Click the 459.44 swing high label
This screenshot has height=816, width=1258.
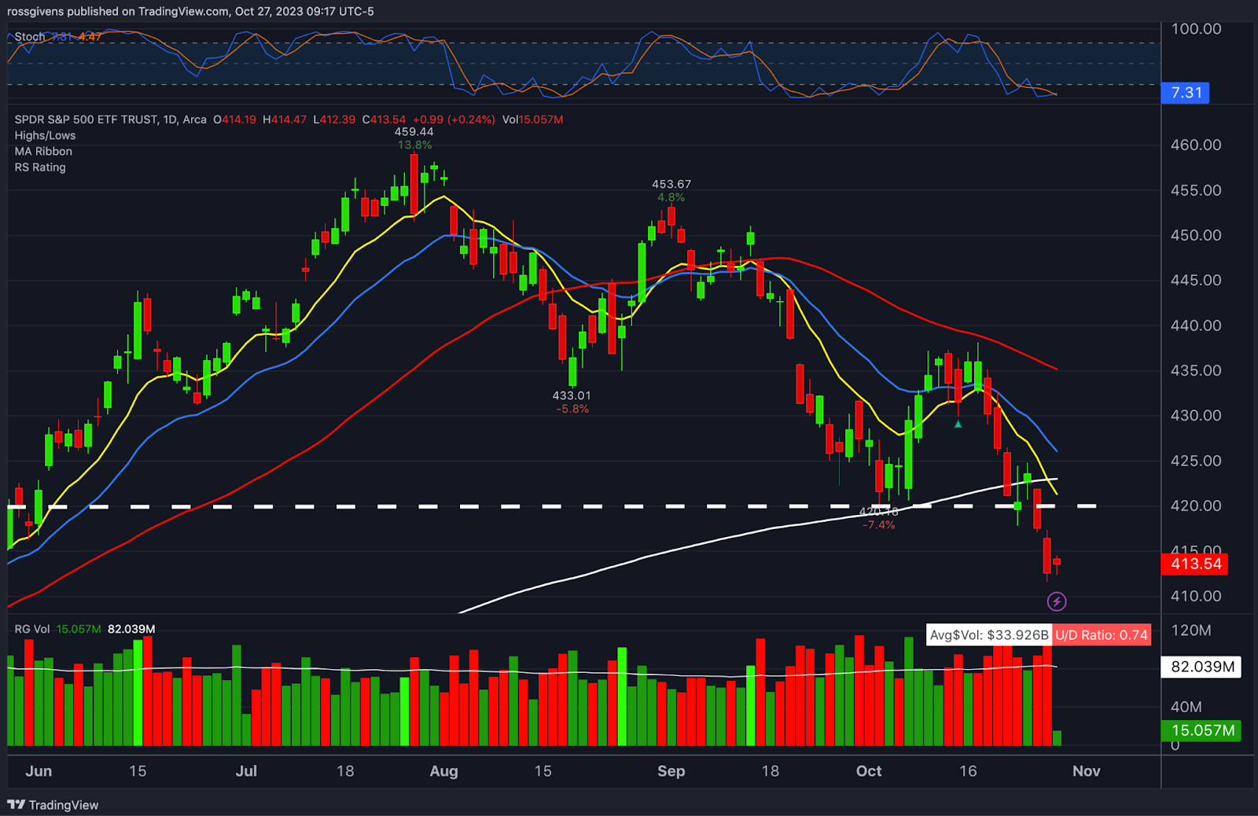pos(414,132)
